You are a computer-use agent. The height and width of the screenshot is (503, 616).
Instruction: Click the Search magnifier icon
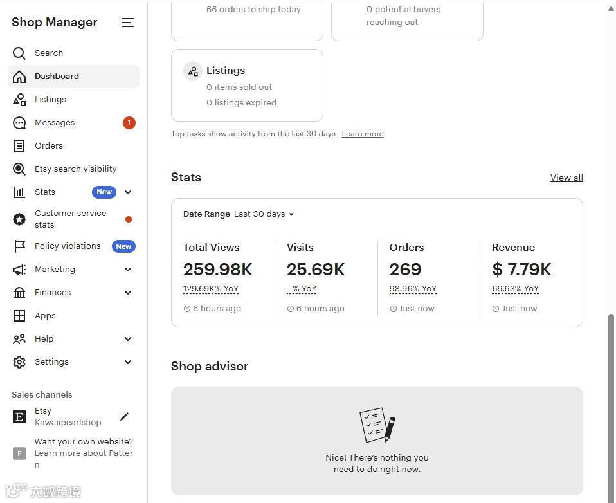click(19, 53)
